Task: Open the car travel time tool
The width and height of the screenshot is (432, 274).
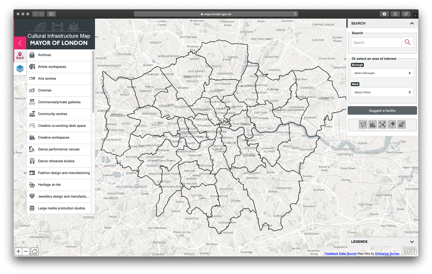Action: tap(401, 124)
